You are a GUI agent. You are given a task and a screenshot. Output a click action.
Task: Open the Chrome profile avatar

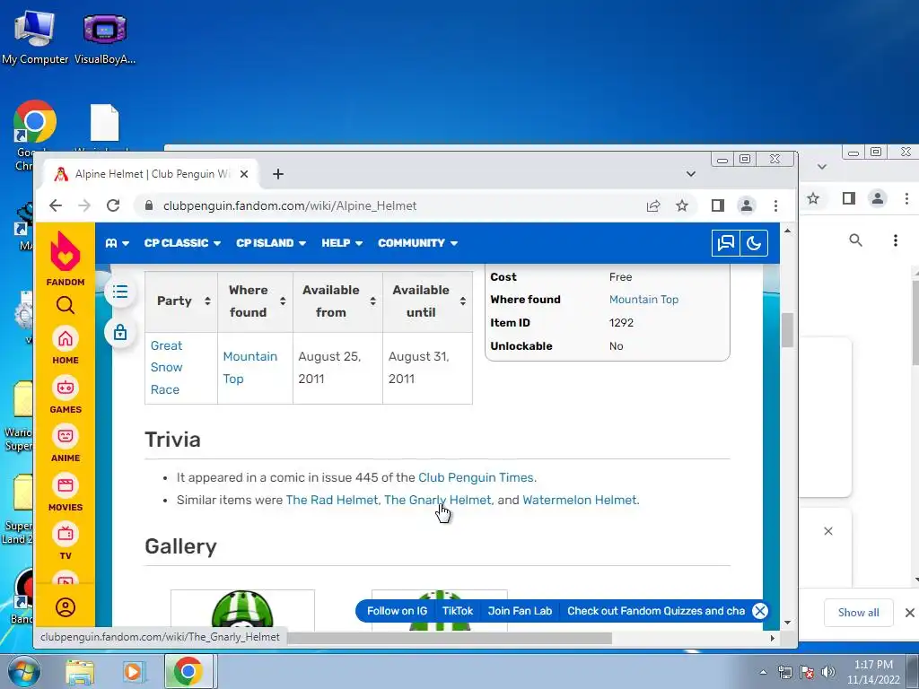point(746,205)
